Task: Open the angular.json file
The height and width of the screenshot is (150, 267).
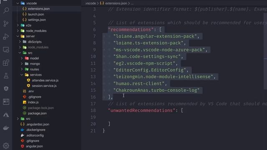Action: [x=34, y=146]
